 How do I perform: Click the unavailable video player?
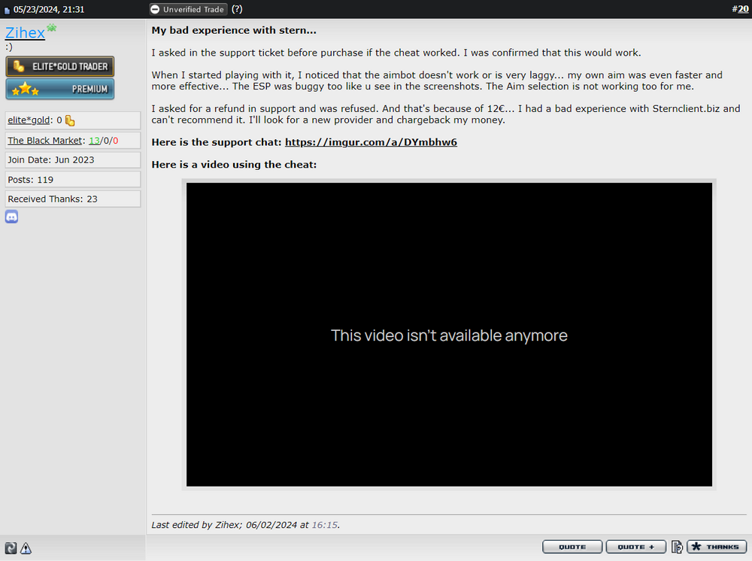click(449, 335)
